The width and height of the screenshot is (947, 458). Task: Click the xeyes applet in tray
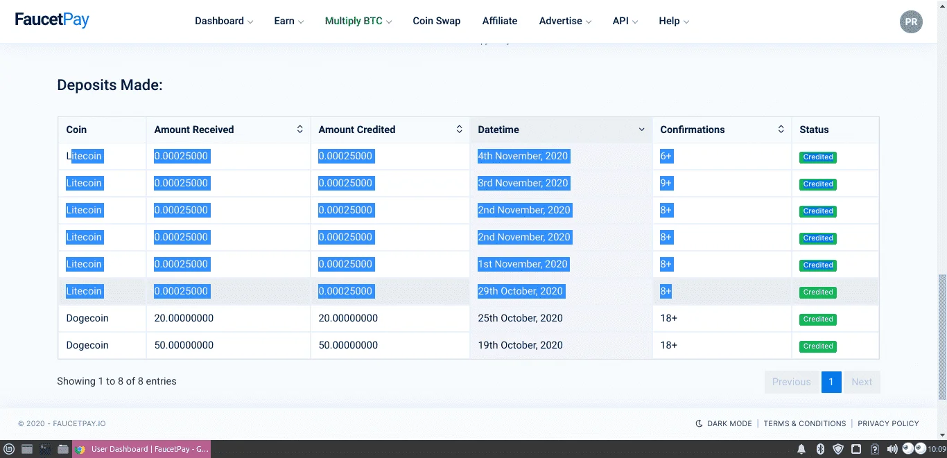[x=914, y=448]
